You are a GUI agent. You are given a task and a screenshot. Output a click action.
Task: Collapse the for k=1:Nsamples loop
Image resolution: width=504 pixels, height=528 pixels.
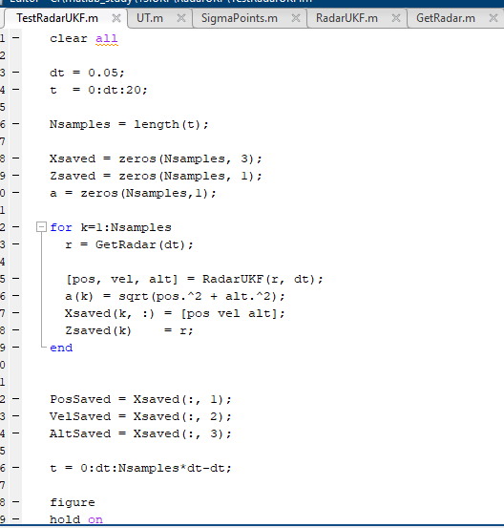[x=41, y=227]
